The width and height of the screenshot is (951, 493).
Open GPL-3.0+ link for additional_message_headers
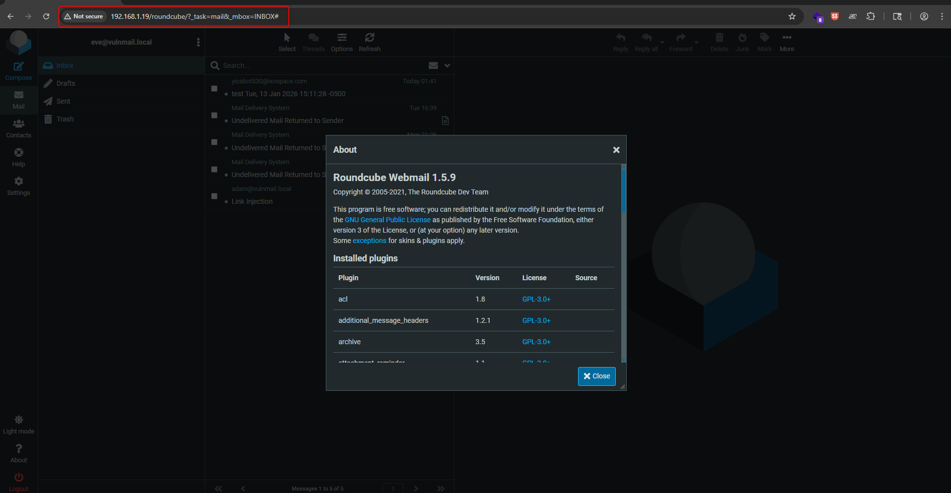pyautogui.click(x=536, y=320)
